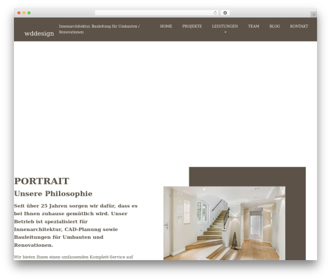Click the red close window dot
Screen dimensions: 331x280
19,13
